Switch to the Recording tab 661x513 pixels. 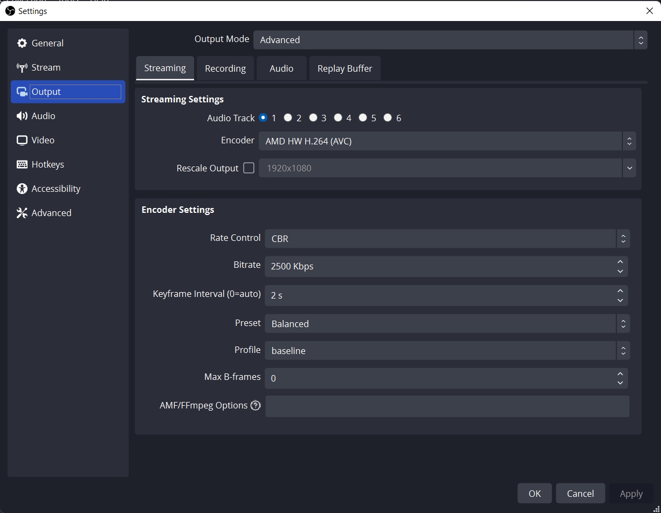click(x=225, y=68)
